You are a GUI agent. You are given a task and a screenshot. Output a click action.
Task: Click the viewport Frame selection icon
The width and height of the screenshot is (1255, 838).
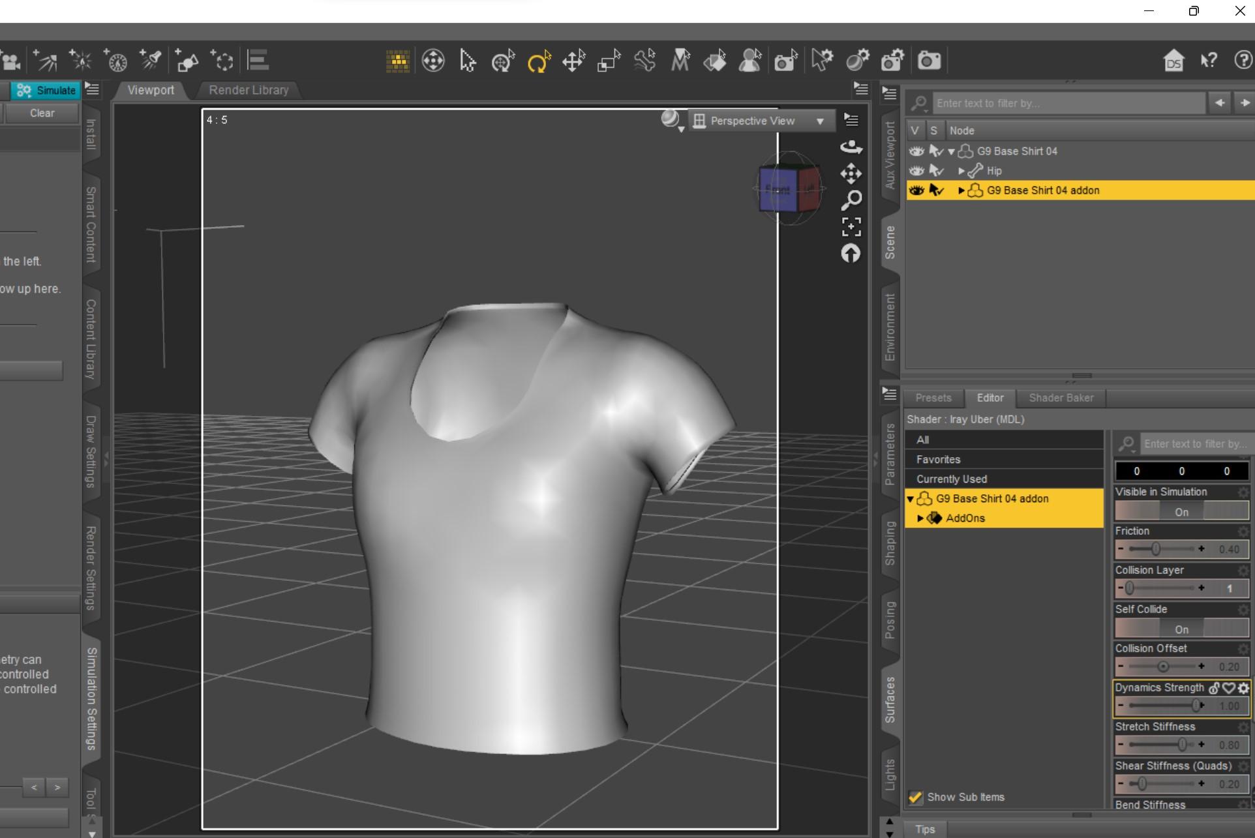[851, 226]
